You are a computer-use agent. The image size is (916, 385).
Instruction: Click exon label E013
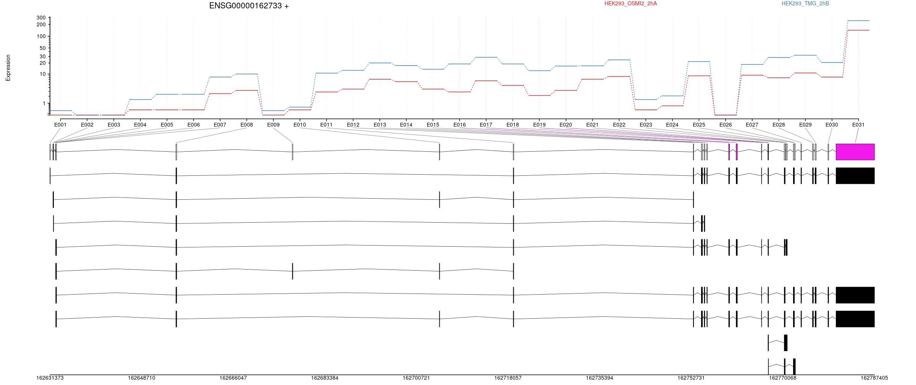click(380, 125)
